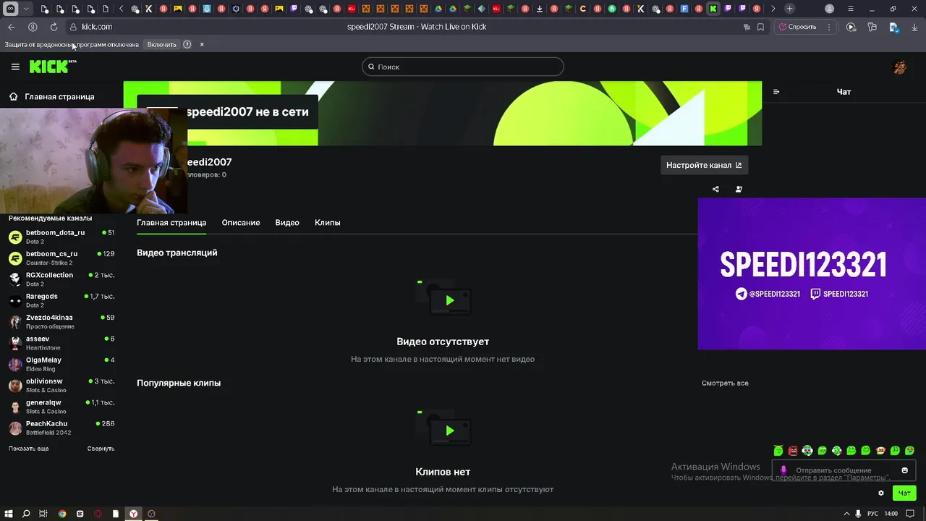Viewport: 926px width, 521px height.
Task: Insert the heart-eyes green emote
Action: tap(909, 451)
